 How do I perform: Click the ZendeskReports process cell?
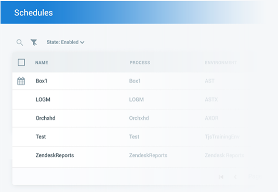[x=148, y=155]
